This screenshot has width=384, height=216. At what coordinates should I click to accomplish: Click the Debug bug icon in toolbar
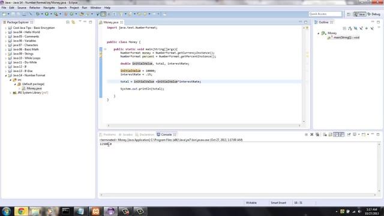coord(37,14)
